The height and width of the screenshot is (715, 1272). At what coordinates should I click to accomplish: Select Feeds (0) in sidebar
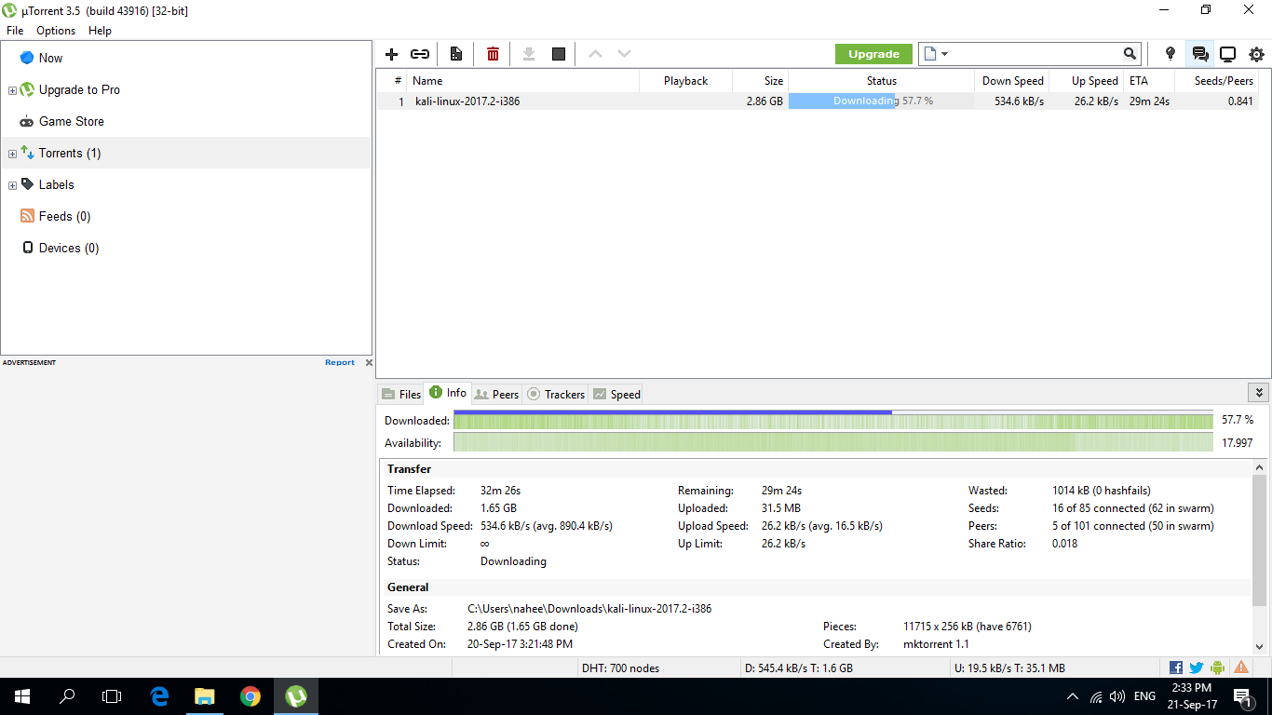pyautogui.click(x=64, y=216)
